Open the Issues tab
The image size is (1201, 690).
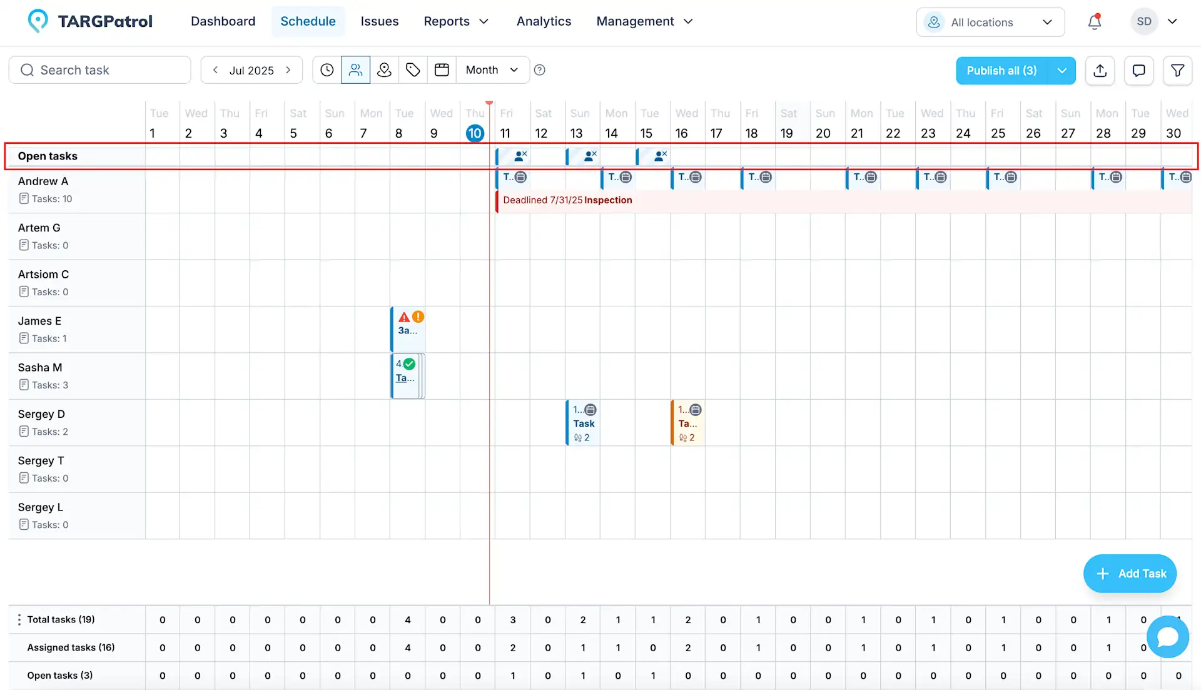click(379, 21)
